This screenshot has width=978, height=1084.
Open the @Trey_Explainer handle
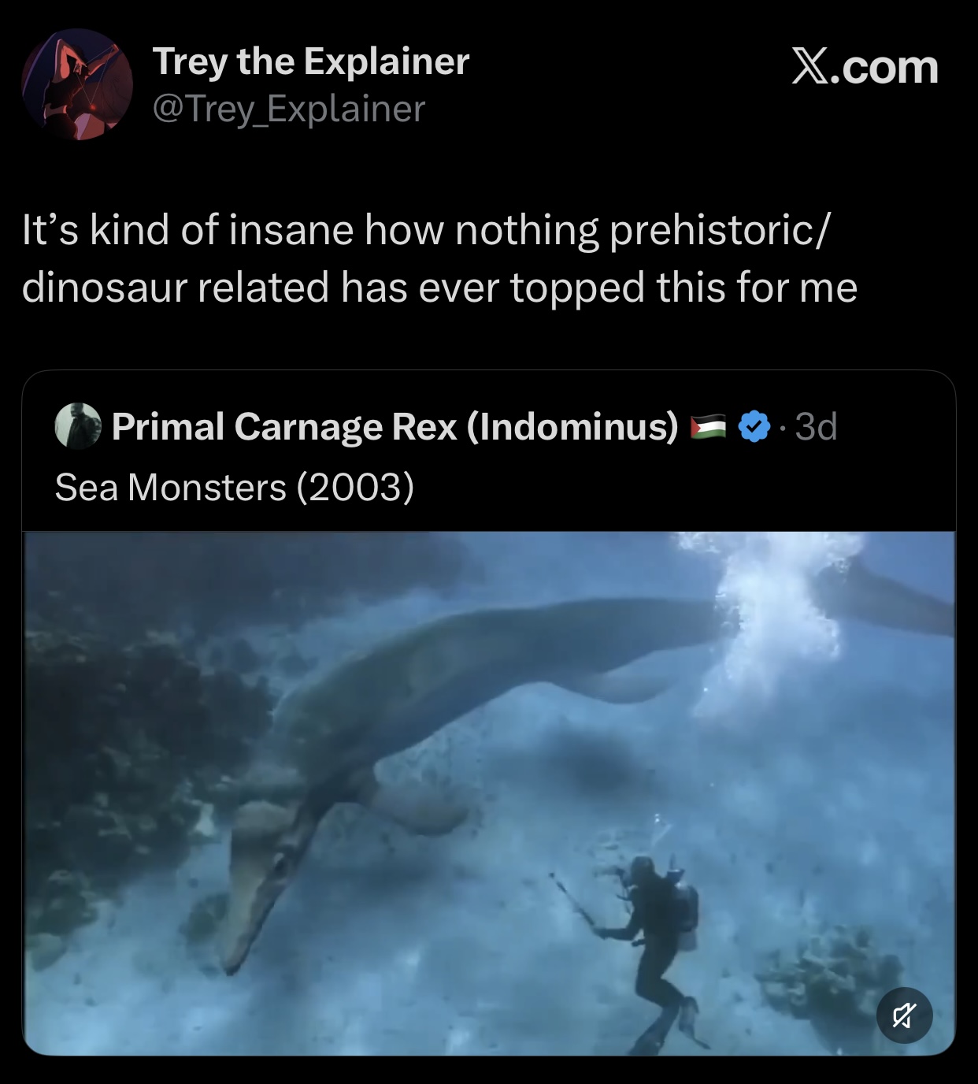(x=288, y=109)
